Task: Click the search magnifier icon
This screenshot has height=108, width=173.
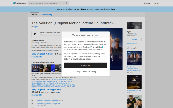Action: 67,3
